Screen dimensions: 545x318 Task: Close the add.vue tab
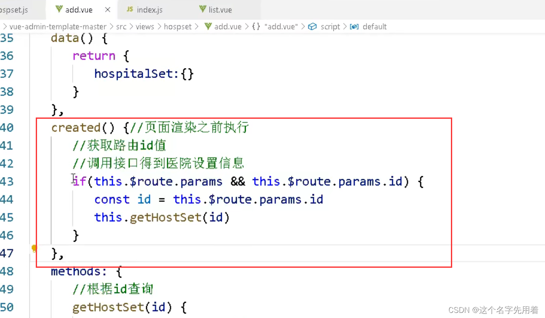[108, 9]
